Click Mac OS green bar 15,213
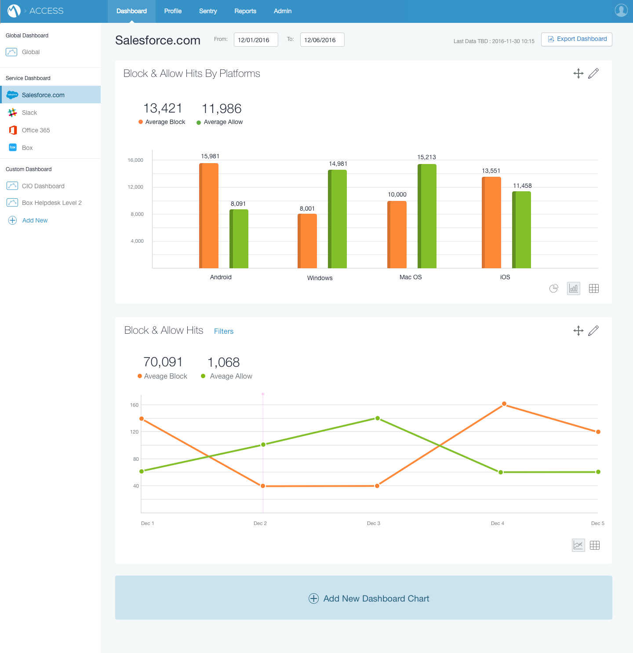This screenshot has width=633, height=653. pyautogui.click(x=427, y=216)
